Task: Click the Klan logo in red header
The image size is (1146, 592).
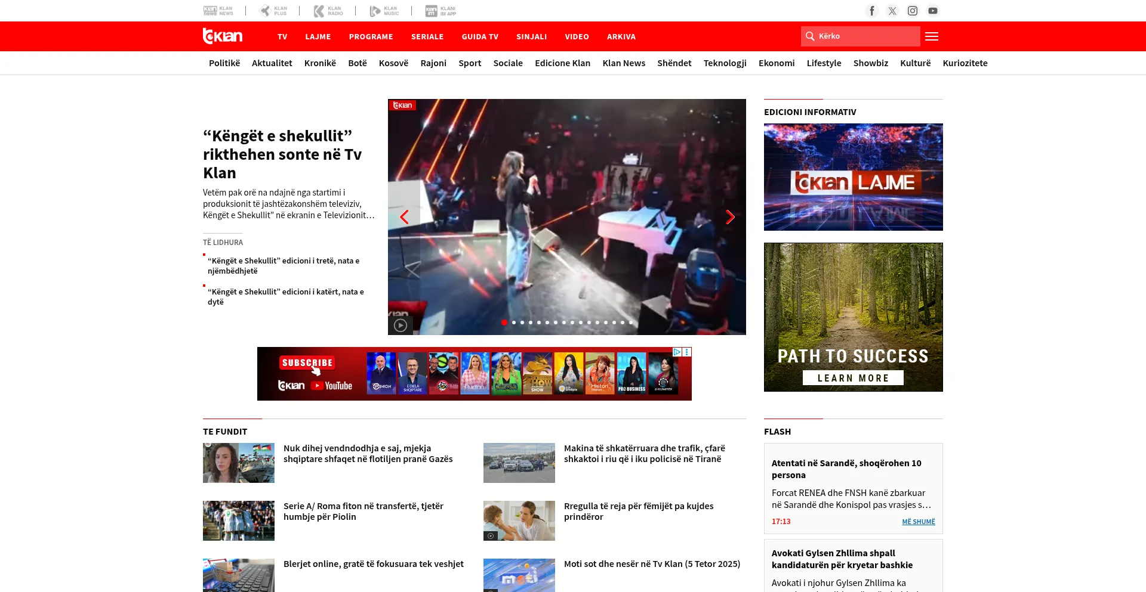Action: click(223, 36)
